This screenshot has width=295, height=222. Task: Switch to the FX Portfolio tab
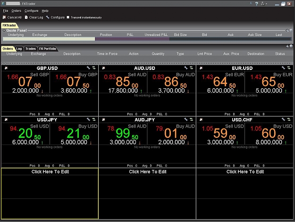pyautogui.click(x=48, y=49)
